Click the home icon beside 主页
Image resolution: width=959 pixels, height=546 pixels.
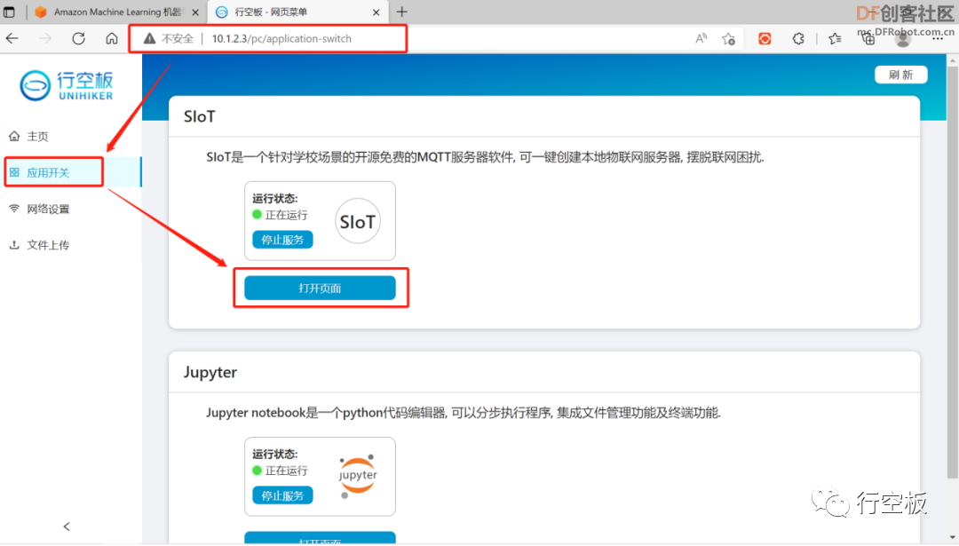click(14, 136)
